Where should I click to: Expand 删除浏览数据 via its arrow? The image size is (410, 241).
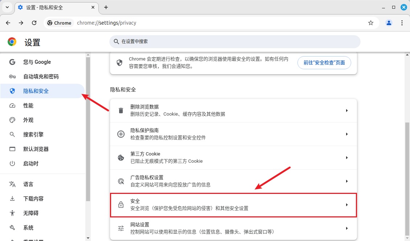(347, 111)
